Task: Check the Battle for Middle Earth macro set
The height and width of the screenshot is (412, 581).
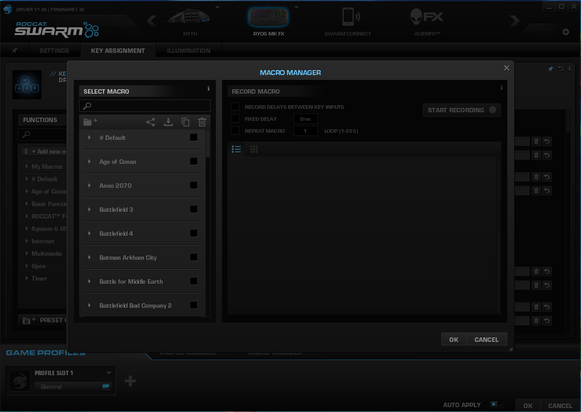Action: coord(194,281)
